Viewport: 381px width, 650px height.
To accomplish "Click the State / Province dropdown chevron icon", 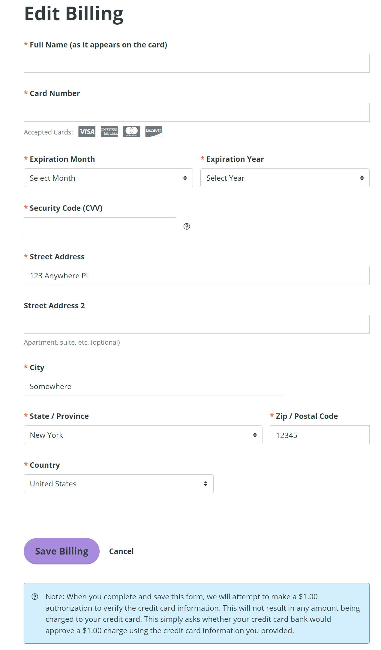I will pyautogui.click(x=255, y=435).
